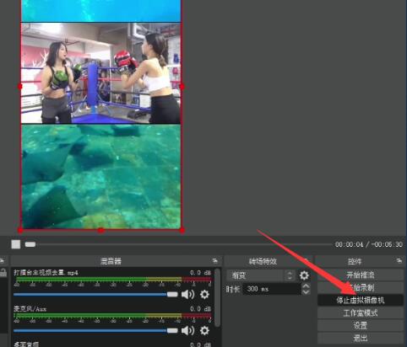
Task: Increase transition duration with up arrow
Action: [306, 286]
